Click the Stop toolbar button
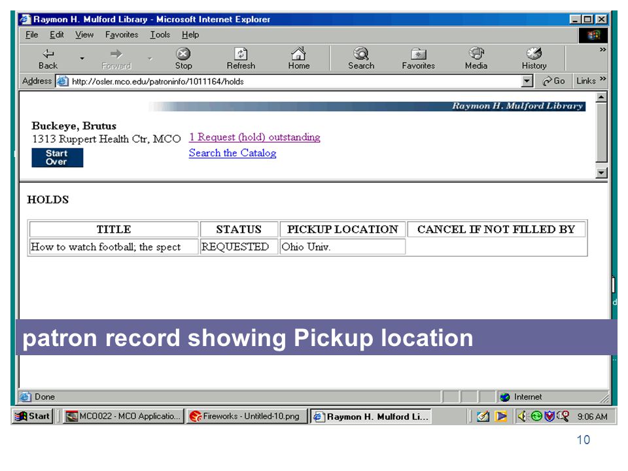Viewport: 628px width, 471px height. pyautogui.click(x=183, y=58)
